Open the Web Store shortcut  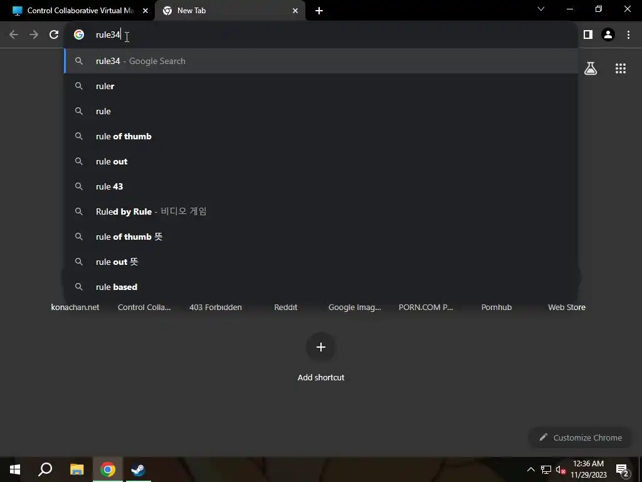pos(567,307)
